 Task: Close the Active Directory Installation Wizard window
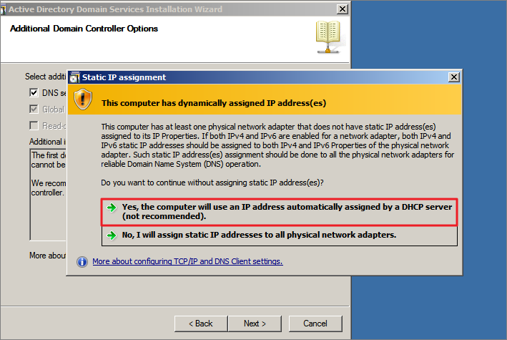pyautogui.click(x=342, y=9)
